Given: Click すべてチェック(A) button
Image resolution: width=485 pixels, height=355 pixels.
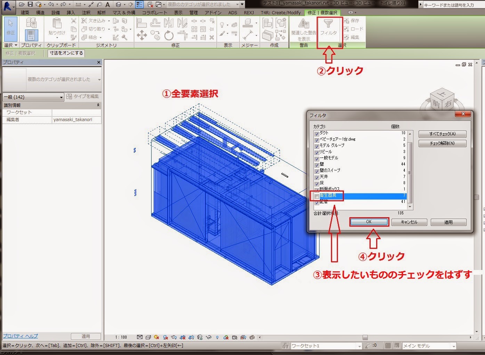Looking at the screenshot, I should pos(442,134).
